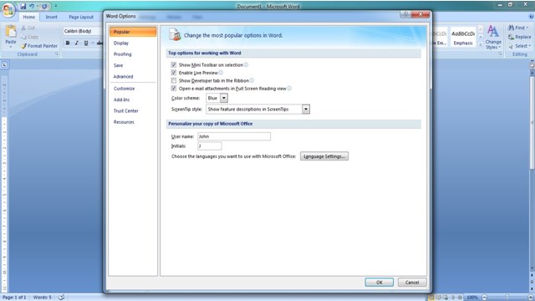Enable Show Developer tab in the Ribbon
535x301 pixels.
click(x=174, y=80)
